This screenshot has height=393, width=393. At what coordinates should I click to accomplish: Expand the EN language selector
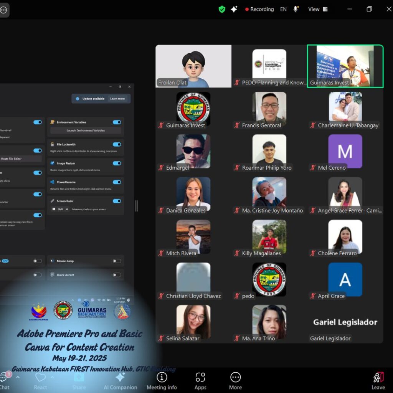click(x=283, y=9)
